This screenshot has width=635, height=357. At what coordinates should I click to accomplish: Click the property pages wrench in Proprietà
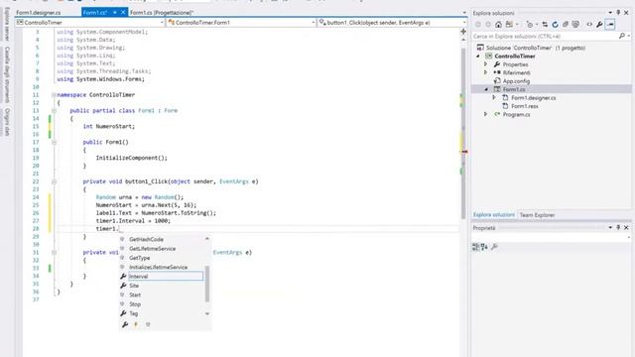point(494,247)
